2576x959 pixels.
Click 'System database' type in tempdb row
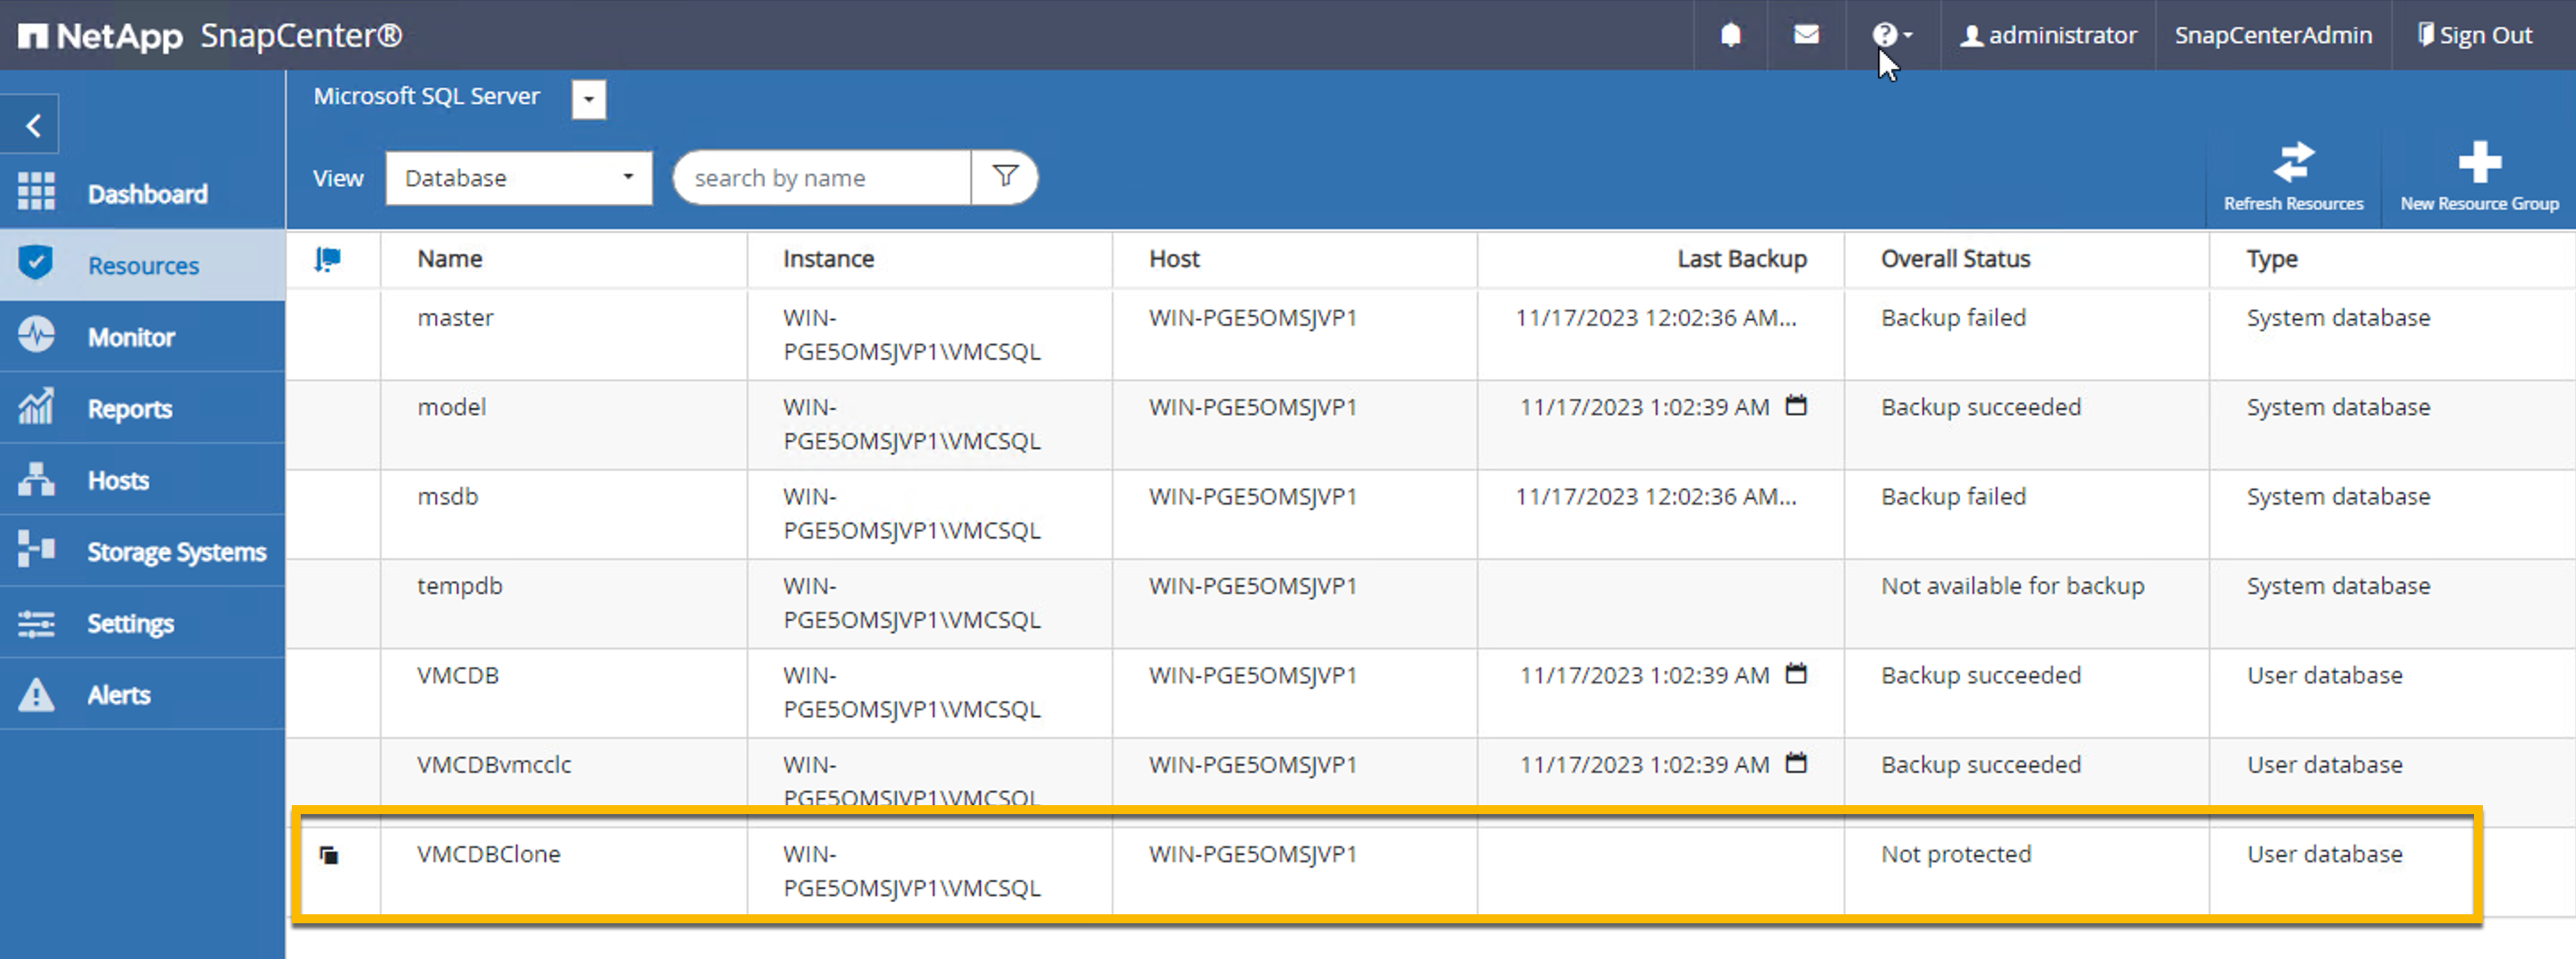coord(2338,586)
